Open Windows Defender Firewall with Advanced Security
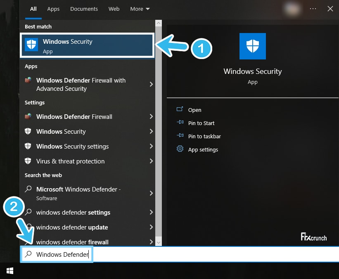The width and height of the screenshot is (339, 279). pos(87,84)
